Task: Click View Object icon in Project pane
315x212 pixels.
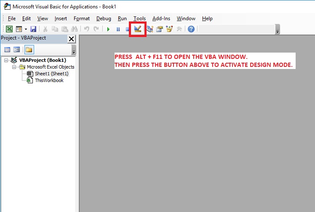Action: (x=16, y=50)
